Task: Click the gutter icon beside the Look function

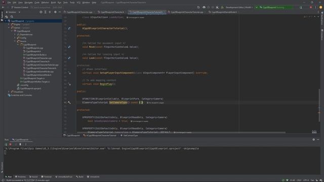Action: (x=69, y=58)
